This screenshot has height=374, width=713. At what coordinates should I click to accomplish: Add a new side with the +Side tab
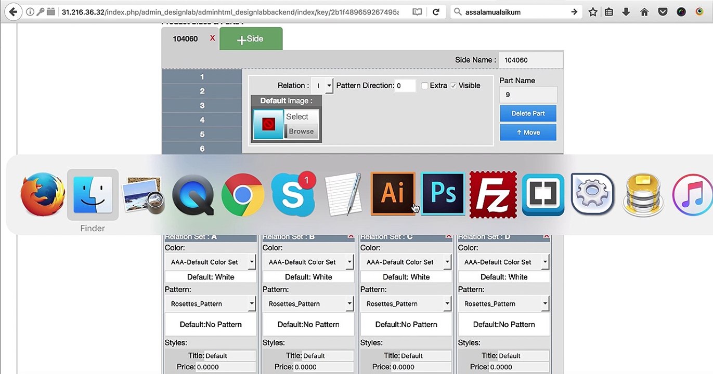tap(251, 39)
